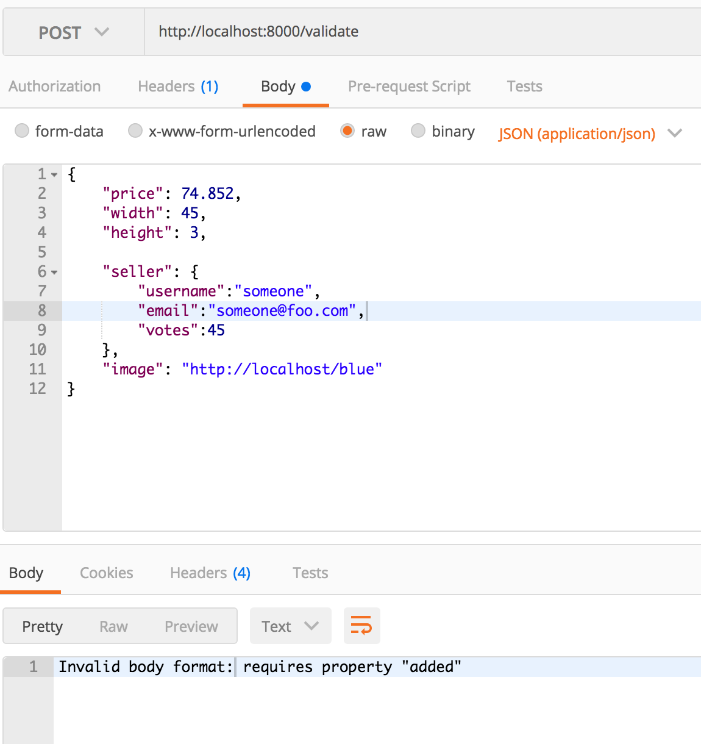Open the Headers (1) request tab
This screenshot has height=744, width=701.
coord(177,86)
